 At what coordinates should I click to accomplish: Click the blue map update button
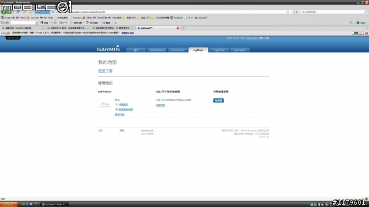(x=219, y=101)
